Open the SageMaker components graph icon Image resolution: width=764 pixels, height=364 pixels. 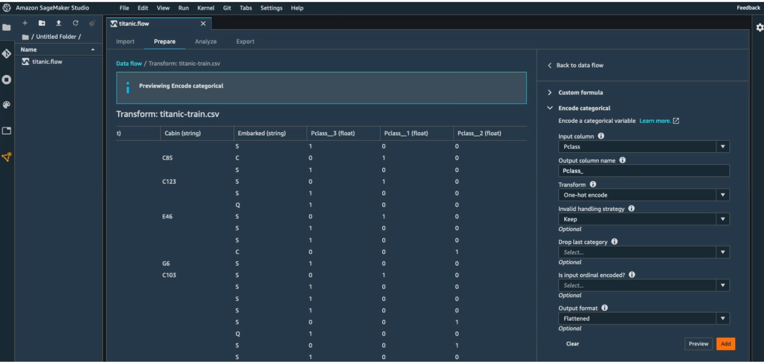coord(6,157)
